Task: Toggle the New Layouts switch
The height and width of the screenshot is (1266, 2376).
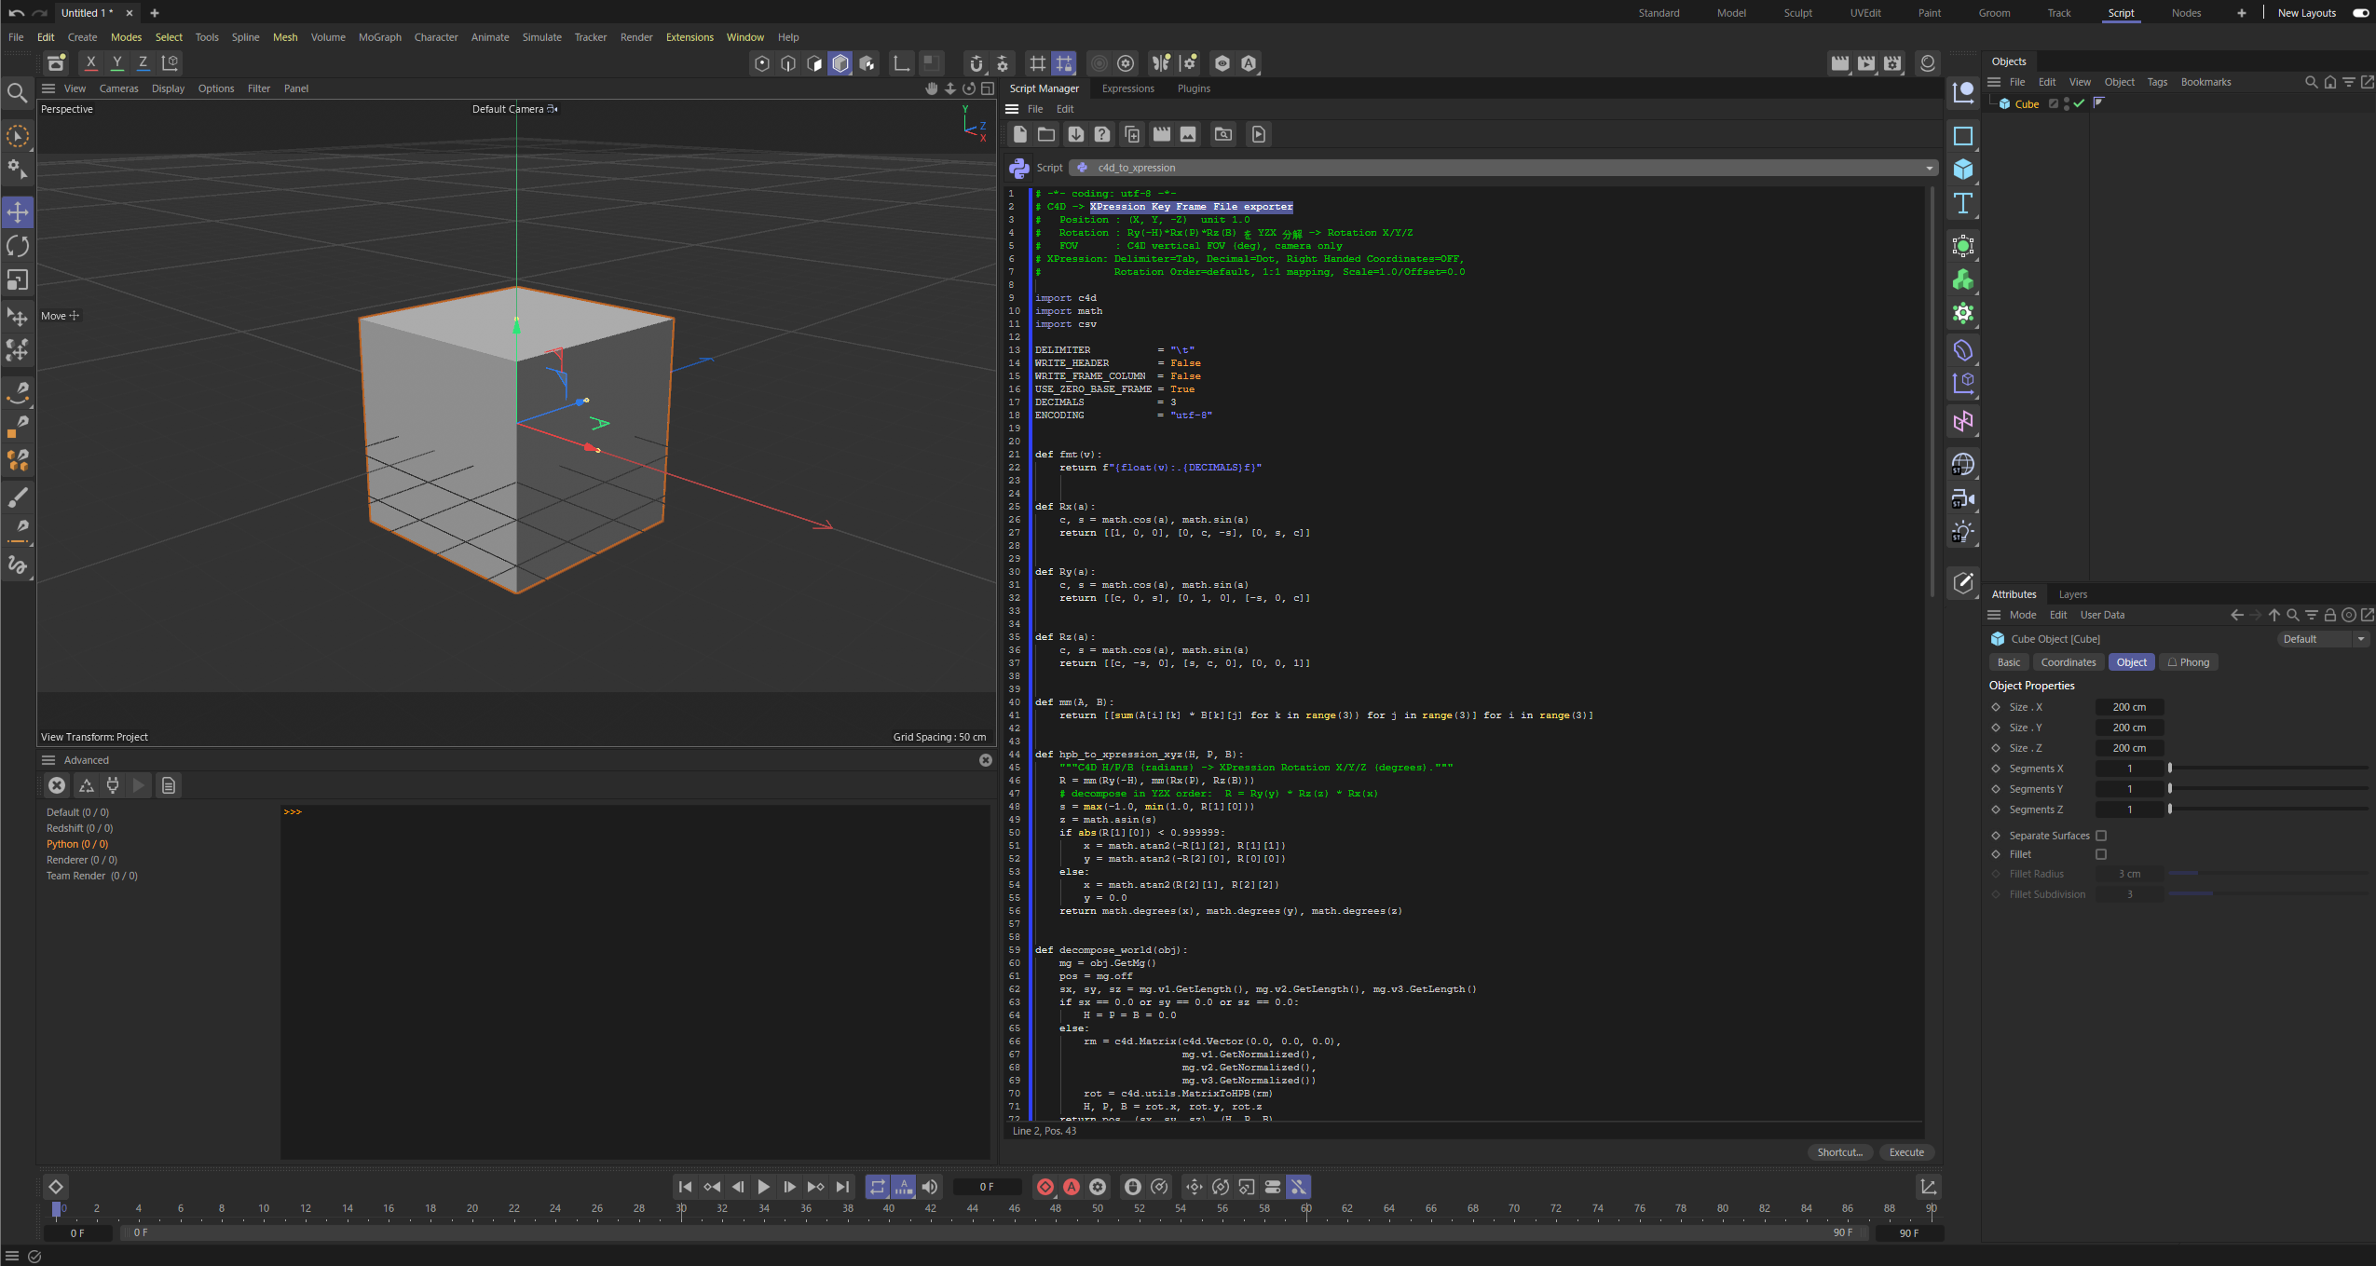Action: 2360,13
